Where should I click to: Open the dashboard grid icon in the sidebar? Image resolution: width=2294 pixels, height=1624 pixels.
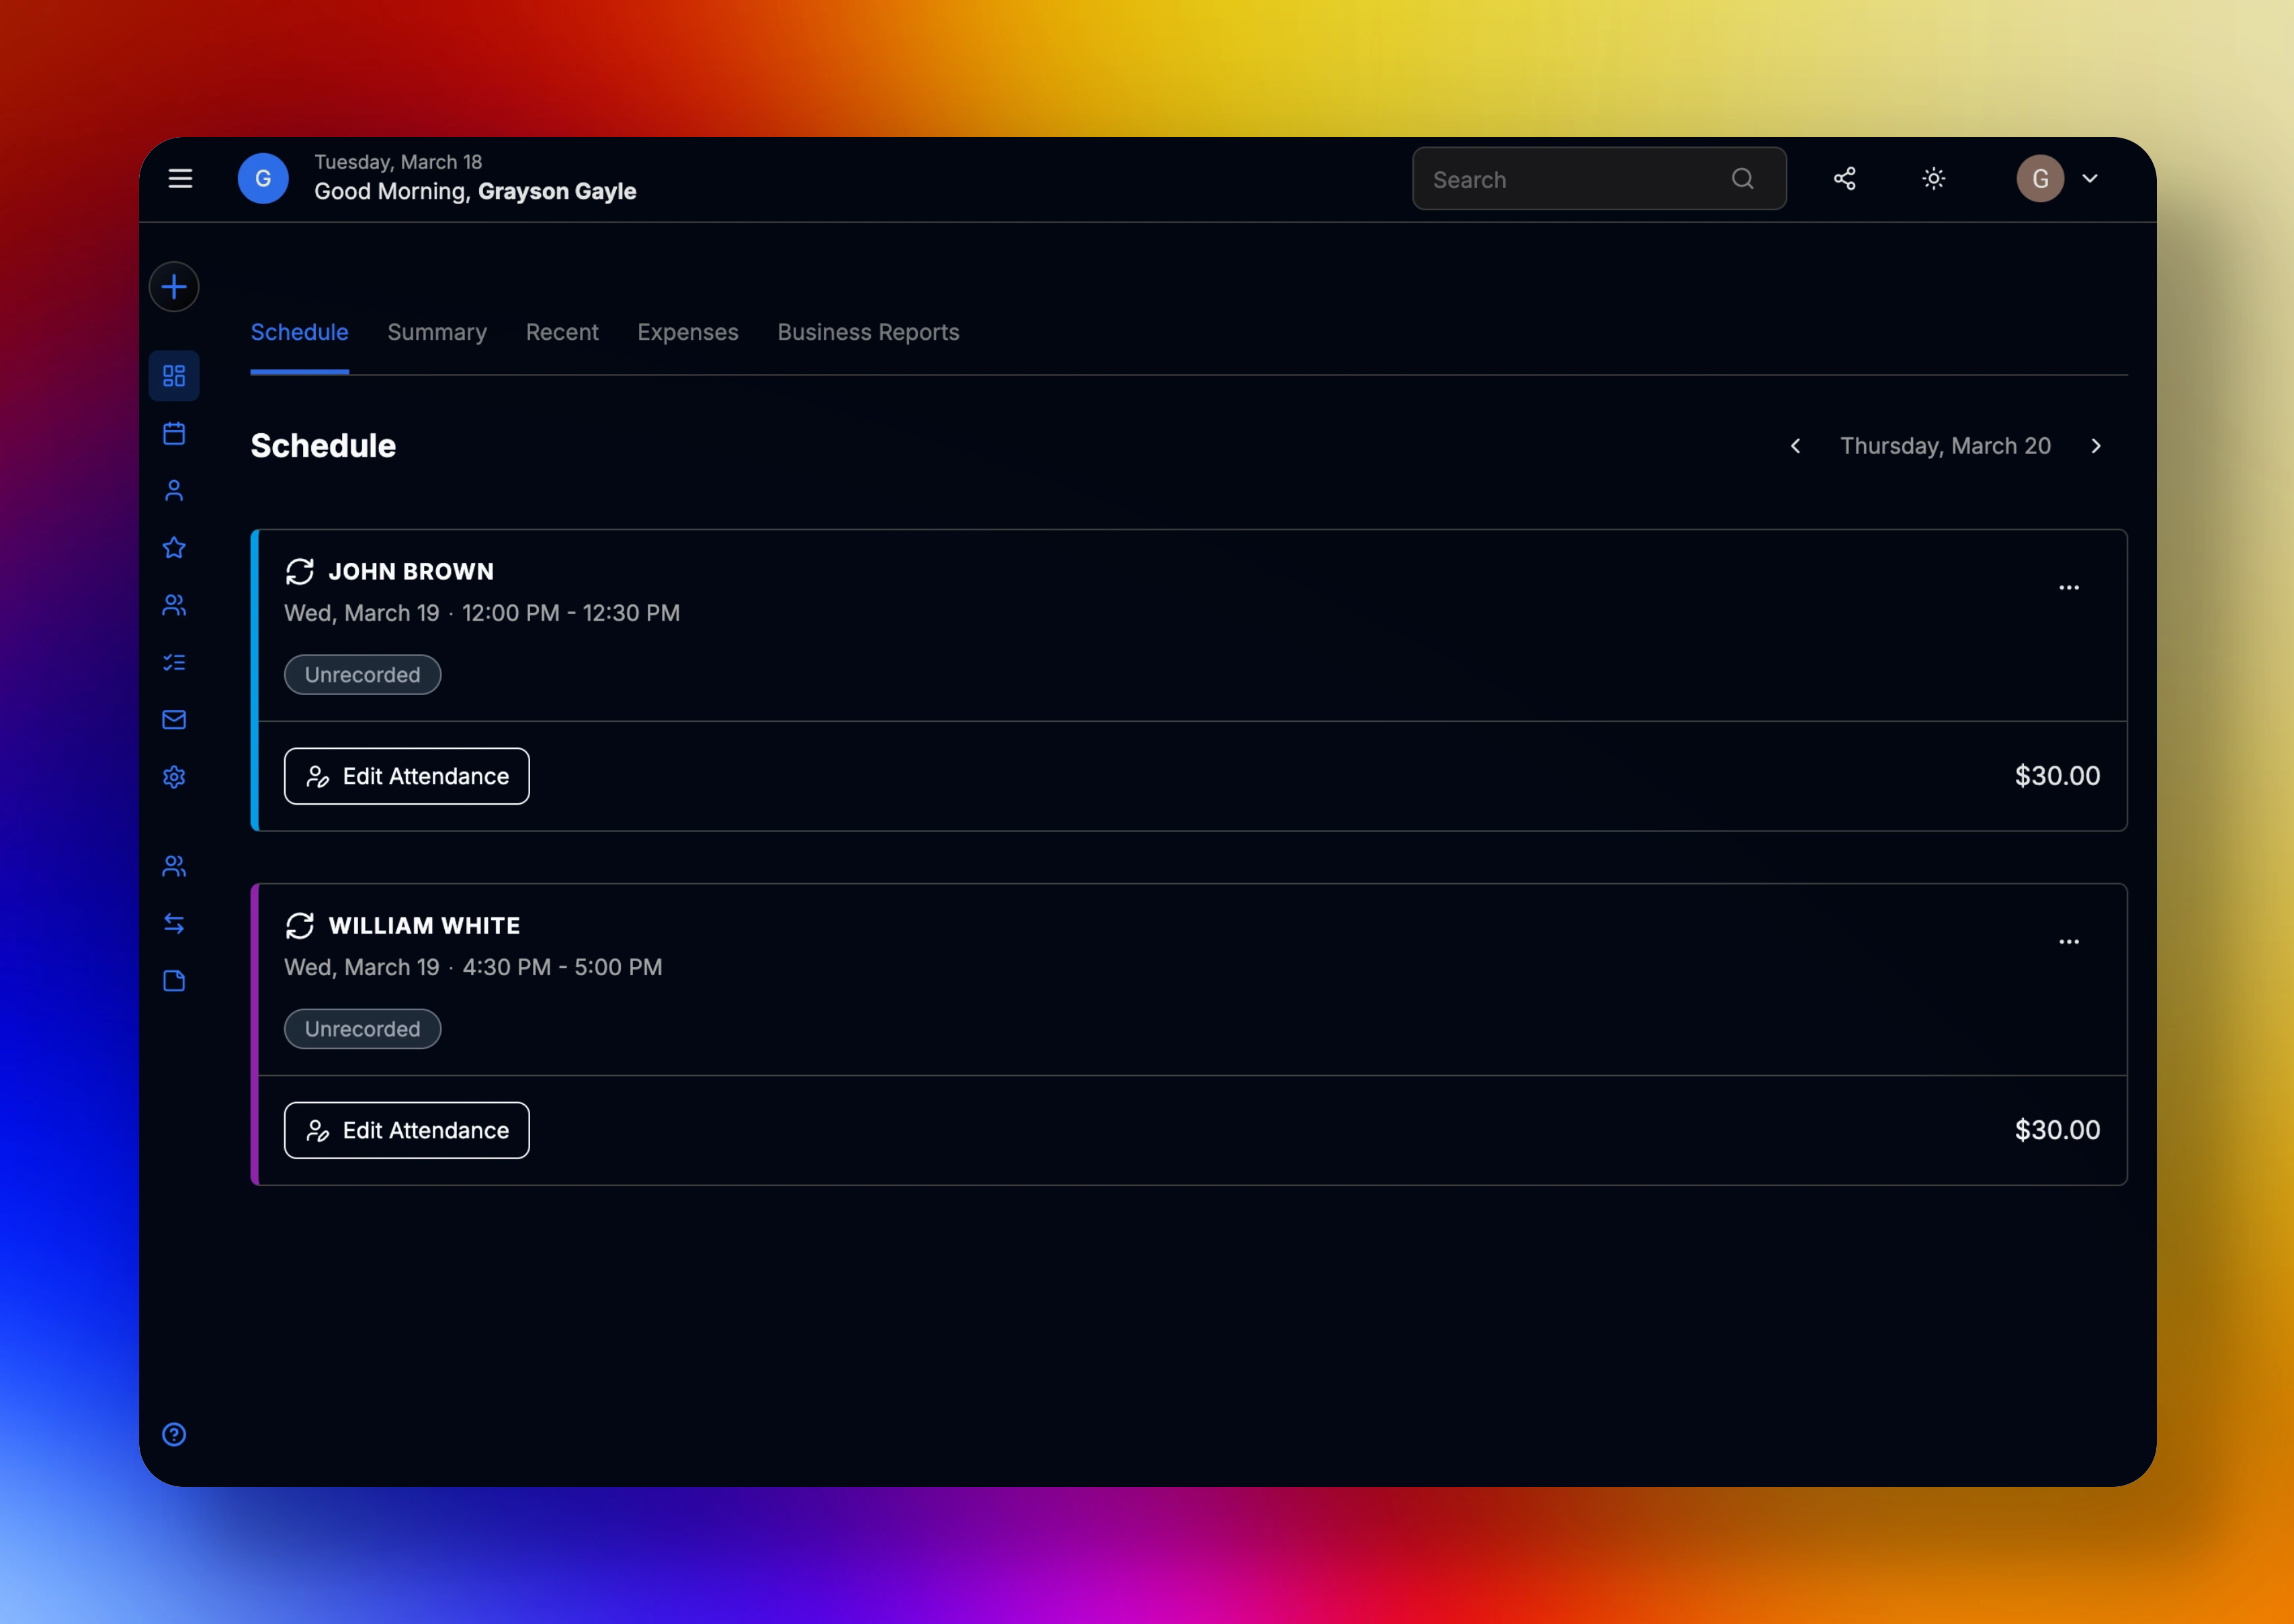174,376
